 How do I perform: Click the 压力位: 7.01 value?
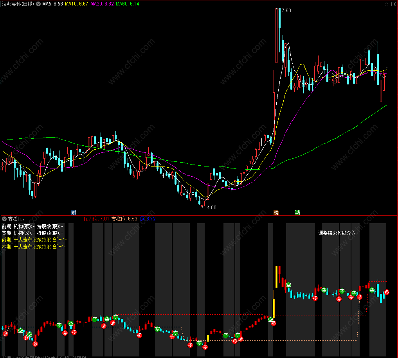click(96, 219)
